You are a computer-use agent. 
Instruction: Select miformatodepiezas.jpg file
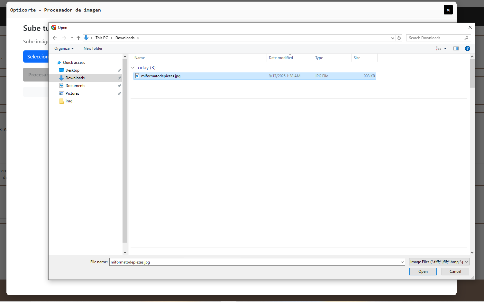coord(161,76)
